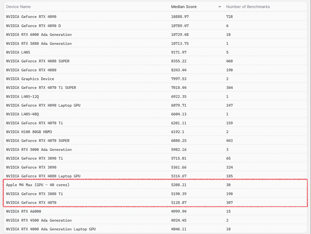Click benchmark count 728
This screenshot has width=311, height=234.
pos(230,17)
